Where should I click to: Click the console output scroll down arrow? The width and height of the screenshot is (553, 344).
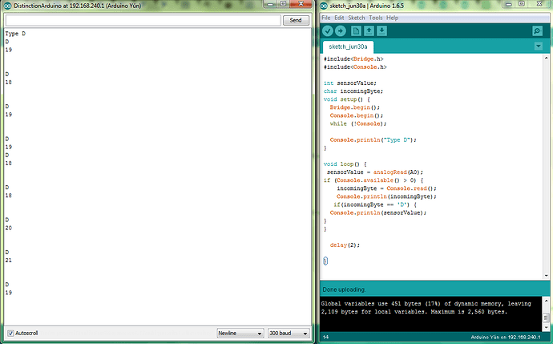coord(546,327)
